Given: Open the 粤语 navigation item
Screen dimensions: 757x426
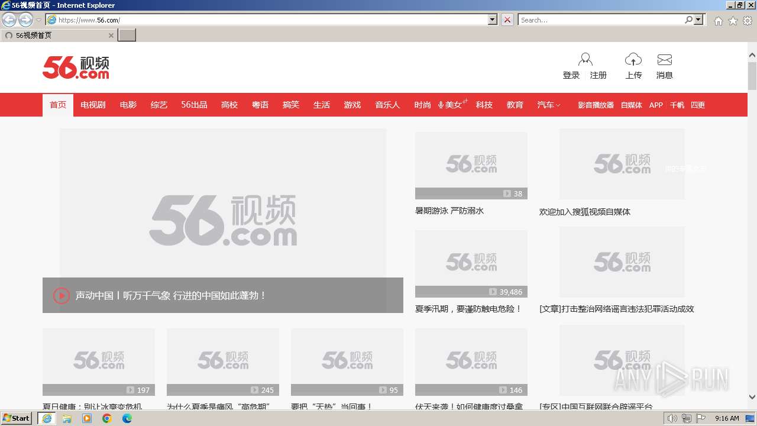Looking at the screenshot, I should coord(260,105).
